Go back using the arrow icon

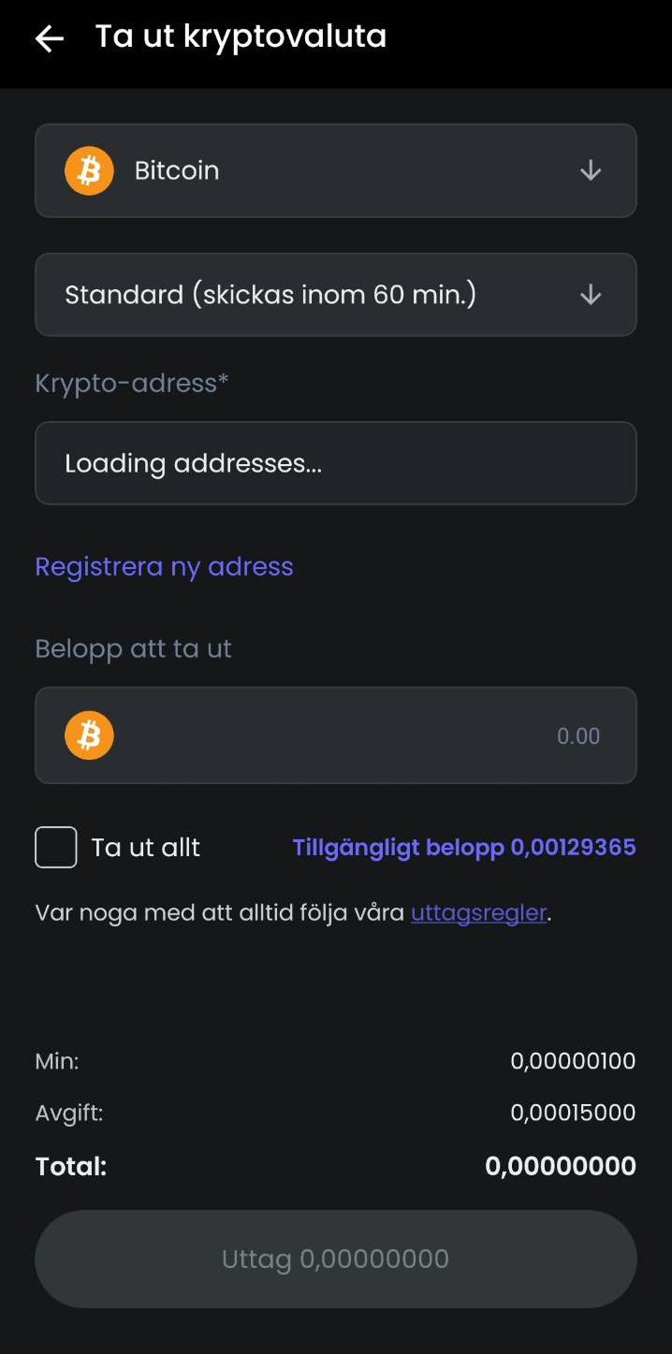point(49,38)
